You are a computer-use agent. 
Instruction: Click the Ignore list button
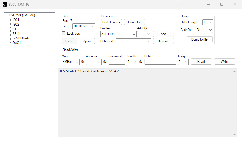click(134, 22)
